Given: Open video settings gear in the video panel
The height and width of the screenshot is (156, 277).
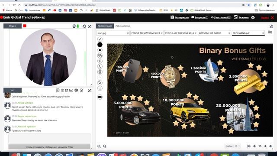Looking at the screenshot, I should [84, 26].
